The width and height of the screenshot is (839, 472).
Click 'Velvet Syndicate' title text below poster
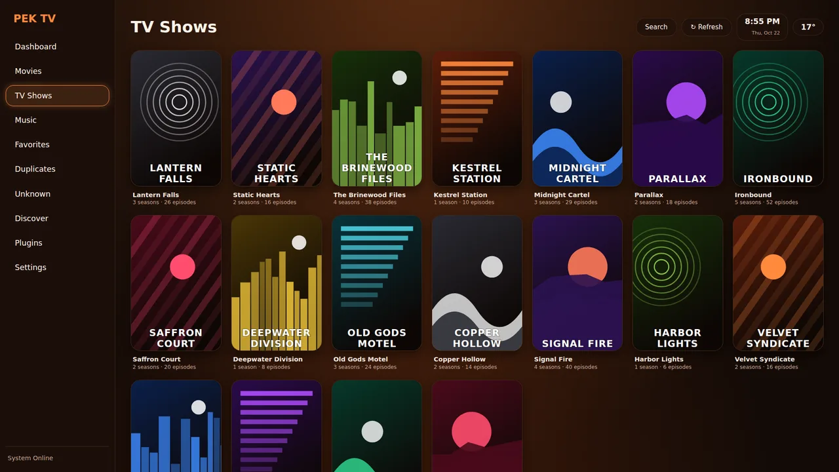tap(765, 359)
